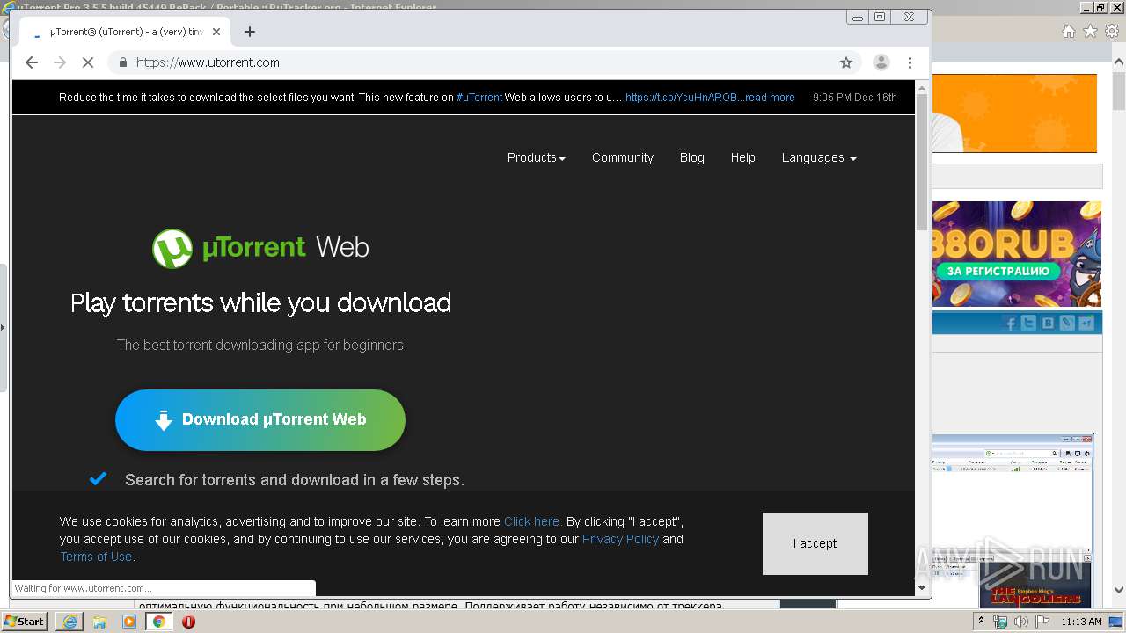Click Chrome page scrollbar up arrow

pyautogui.click(x=922, y=87)
